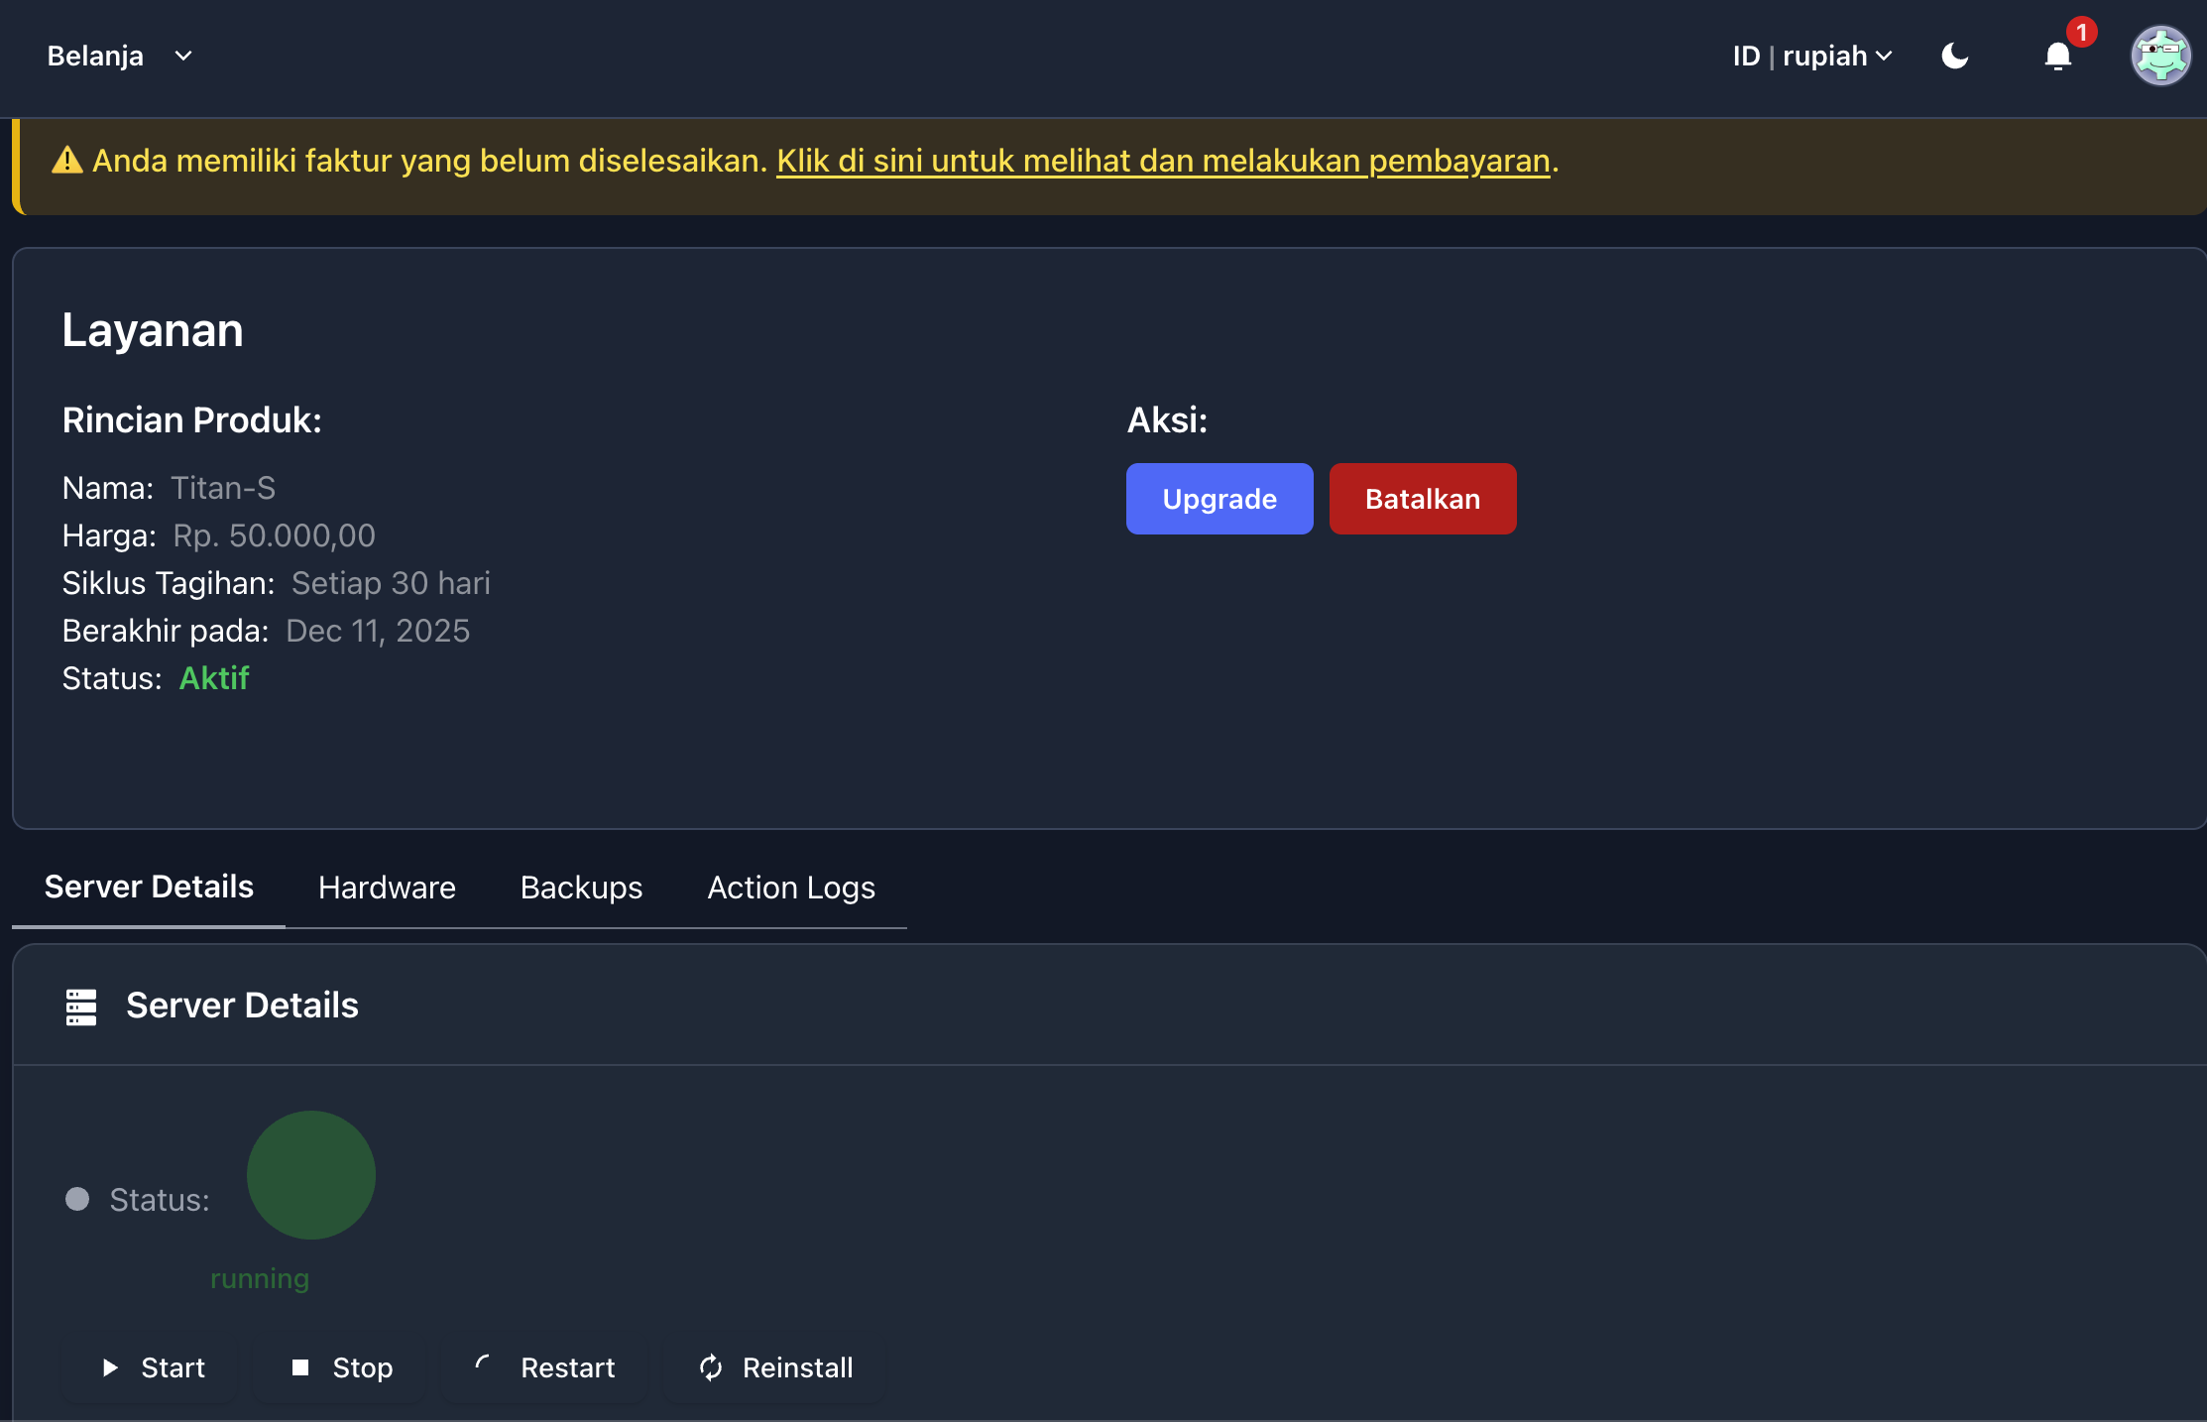Click the notification bell icon
Screen dimensions: 2207x1422
(x=2057, y=57)
